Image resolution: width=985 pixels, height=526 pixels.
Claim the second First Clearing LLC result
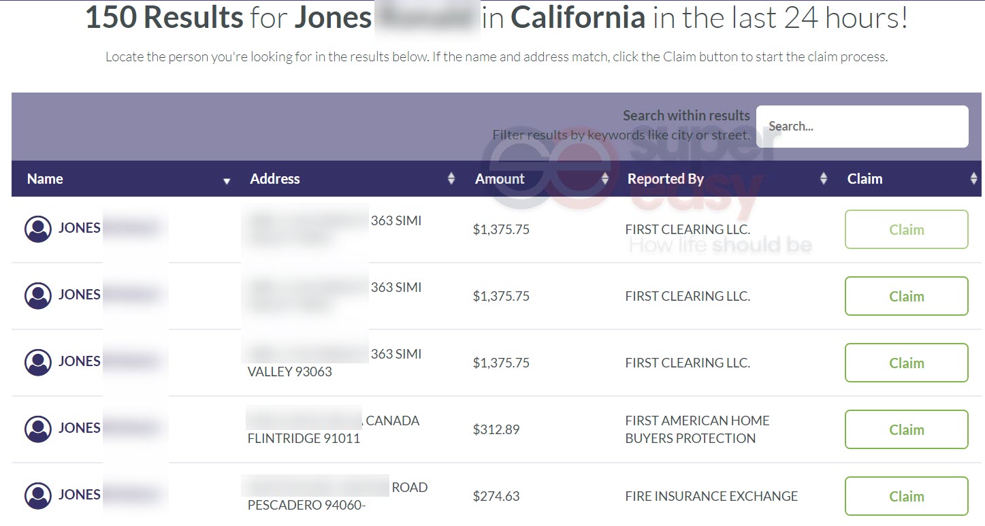tap(907, 296)
